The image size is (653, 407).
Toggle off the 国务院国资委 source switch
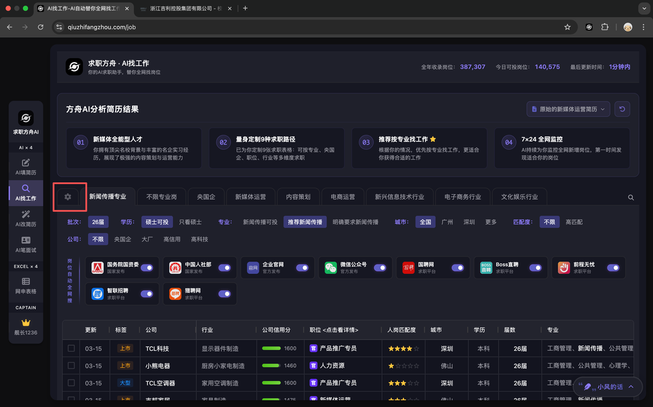(147, 267)
